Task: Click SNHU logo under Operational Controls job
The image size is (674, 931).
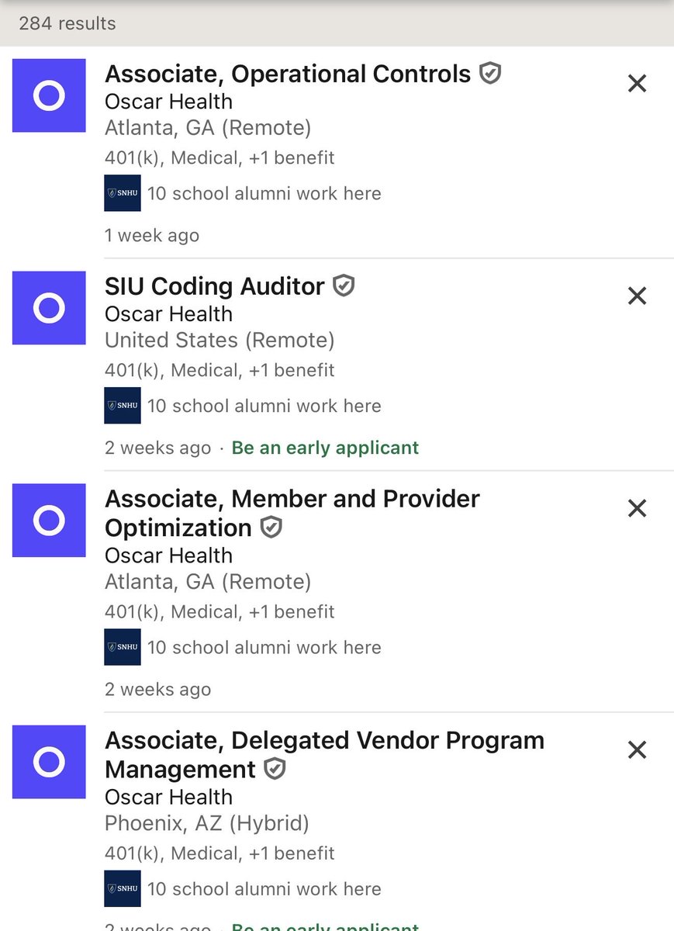Action: pos(123,193)
